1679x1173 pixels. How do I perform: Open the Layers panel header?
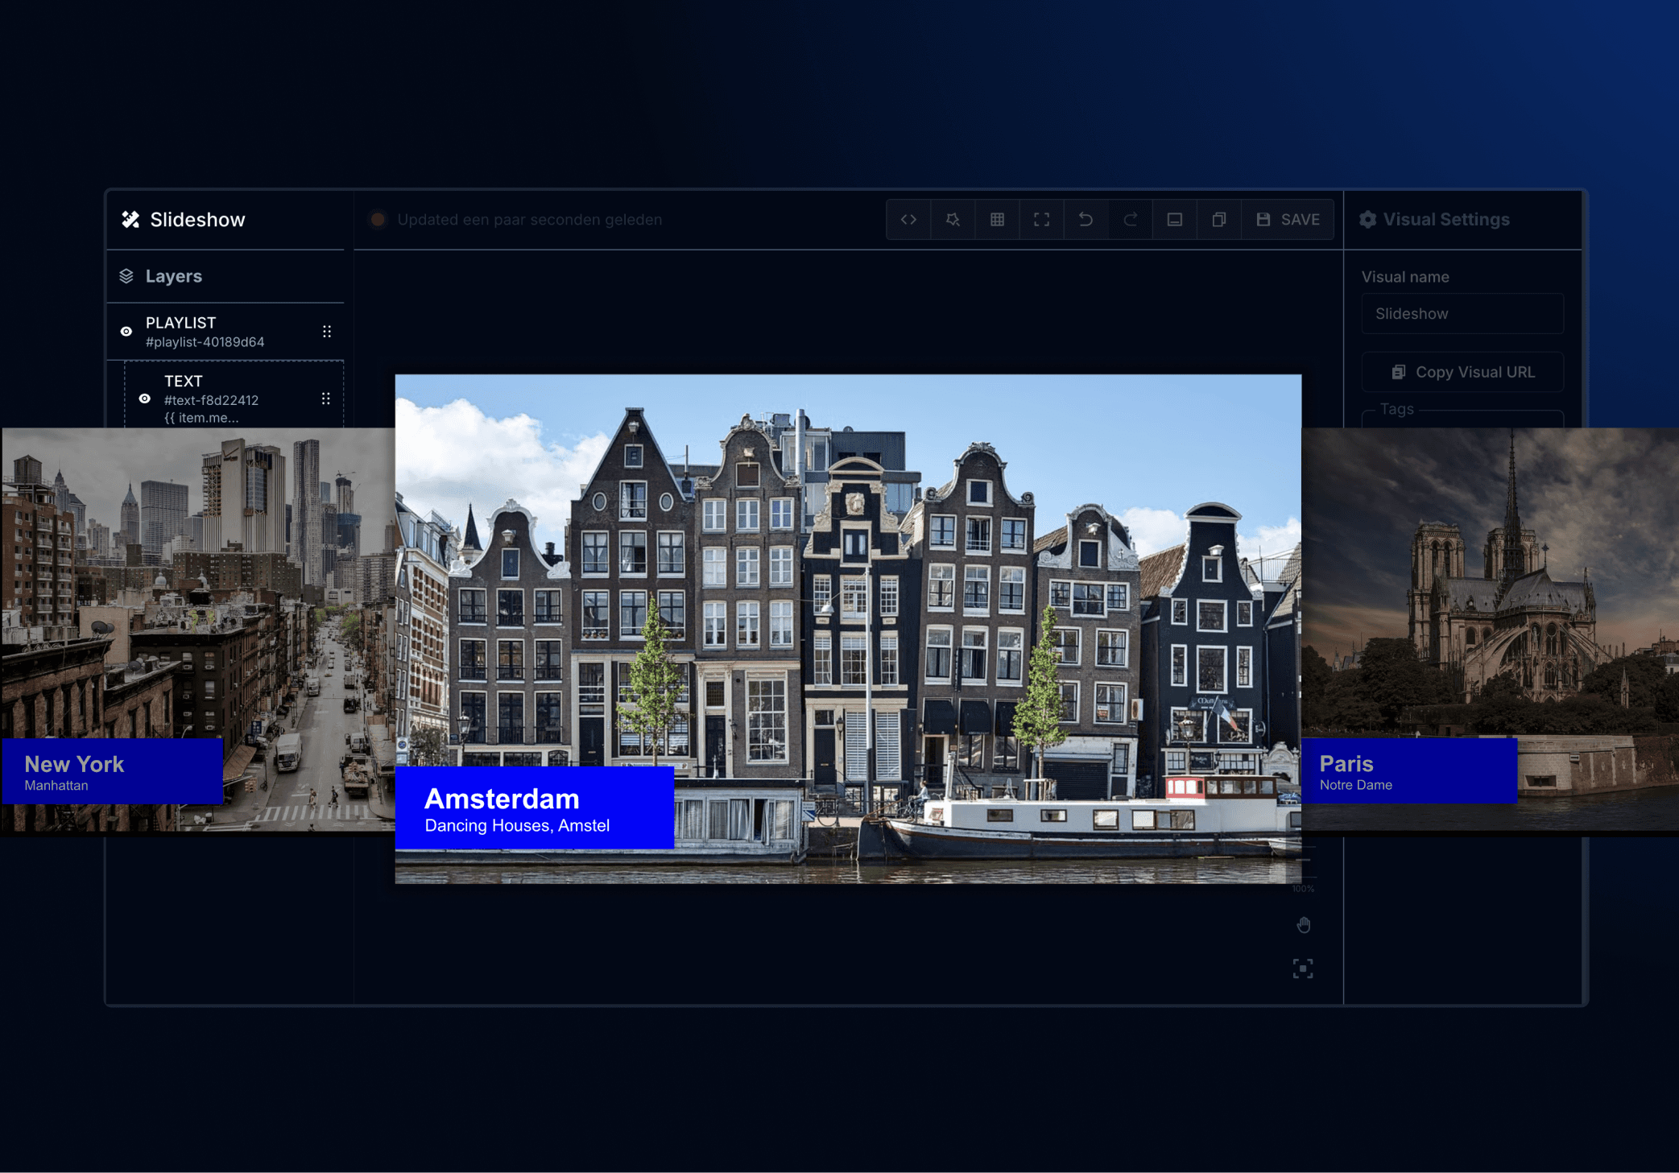click(173, 276)
